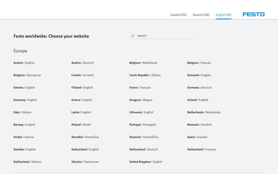
Task: Open Switzerland Deutsch website
Action: (x=144, y=150)
